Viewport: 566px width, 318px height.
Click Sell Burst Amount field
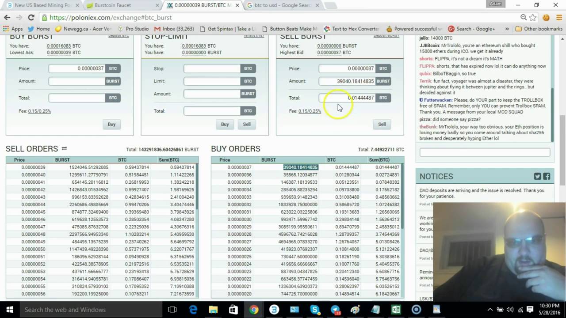[347, 81]
